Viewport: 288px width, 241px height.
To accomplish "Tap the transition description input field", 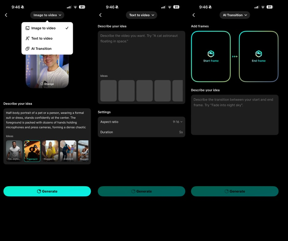I will (234, 115).
